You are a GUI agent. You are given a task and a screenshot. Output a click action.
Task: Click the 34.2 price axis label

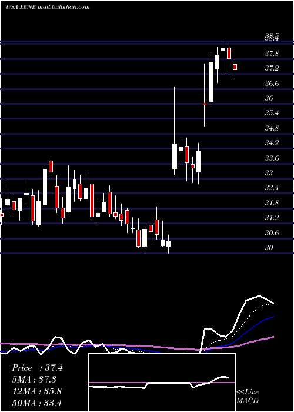pos(272,143)
